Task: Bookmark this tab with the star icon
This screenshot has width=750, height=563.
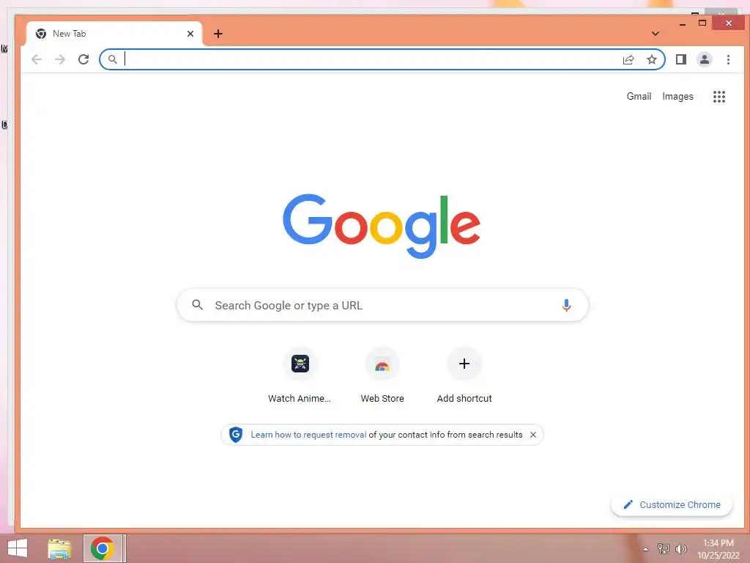Action: coord(651,59)
